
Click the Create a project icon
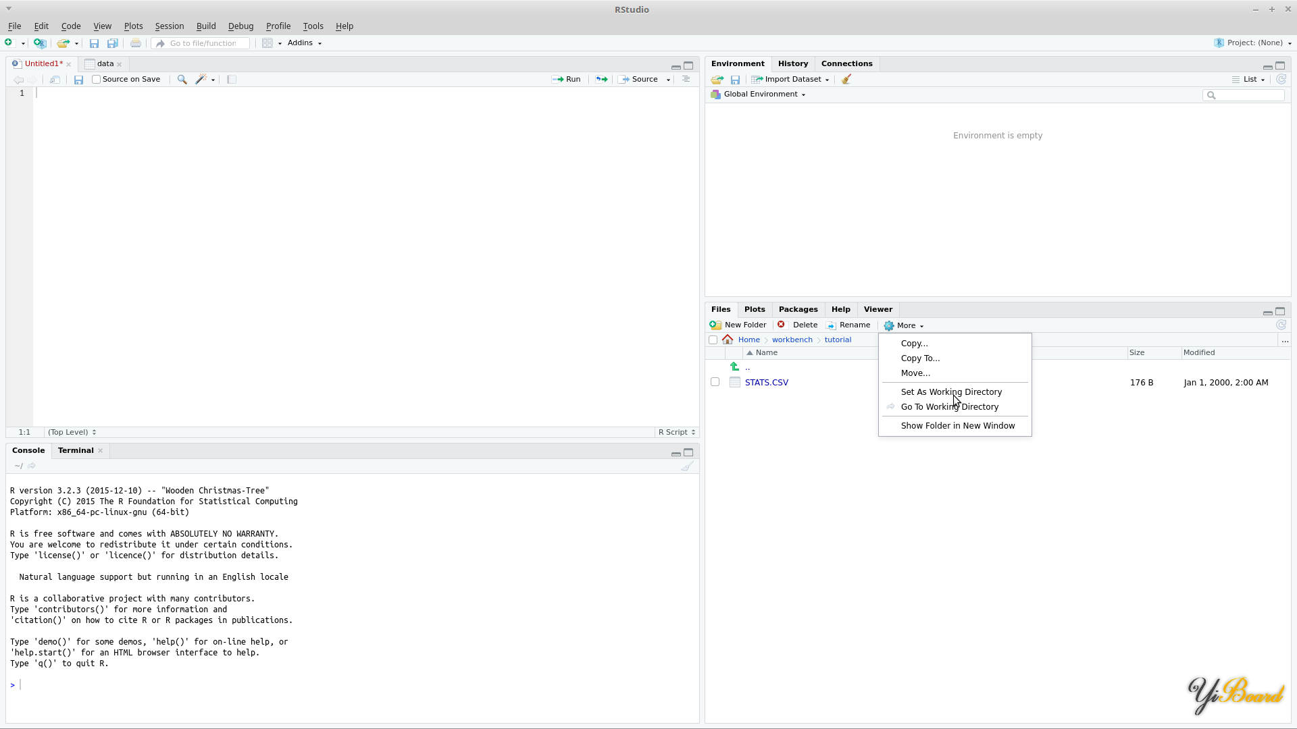pos(40,43)
